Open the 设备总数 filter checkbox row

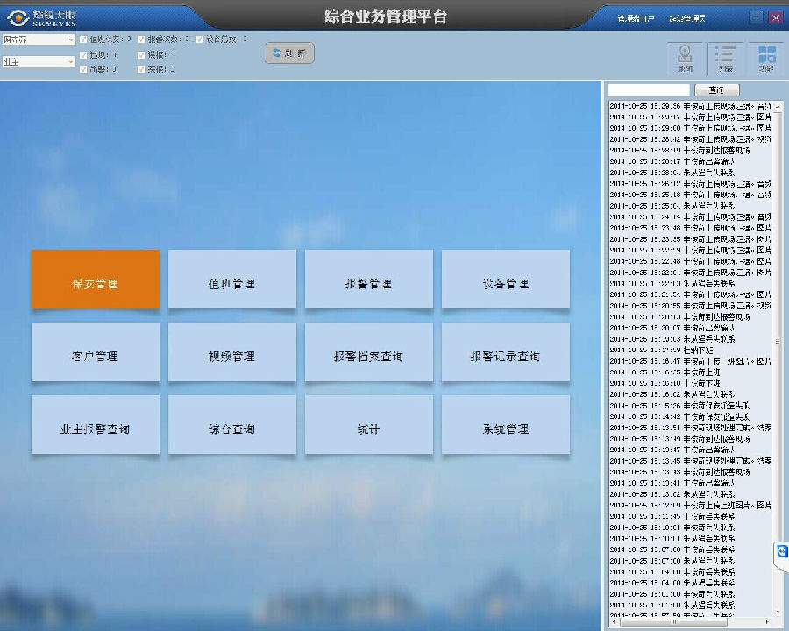point(198,39)
